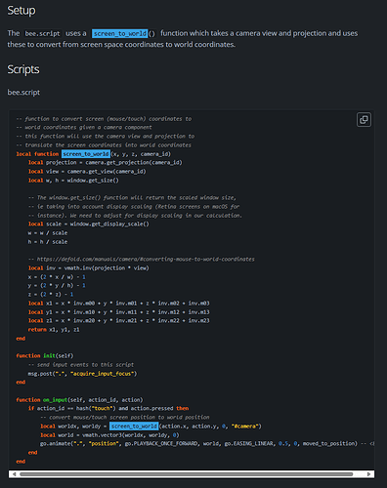Click the Scripts heading
Viewport: 387px width, 488px height.
click(x=23, y=69)
